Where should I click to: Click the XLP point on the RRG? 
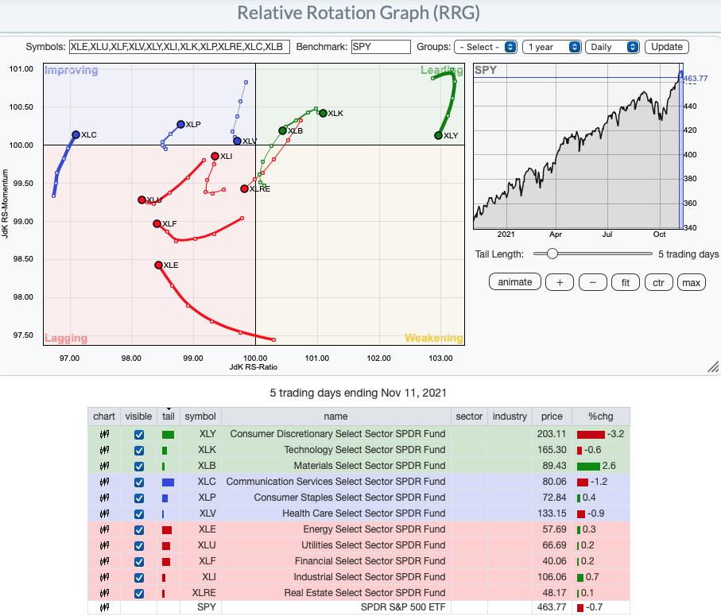point(180,125)
